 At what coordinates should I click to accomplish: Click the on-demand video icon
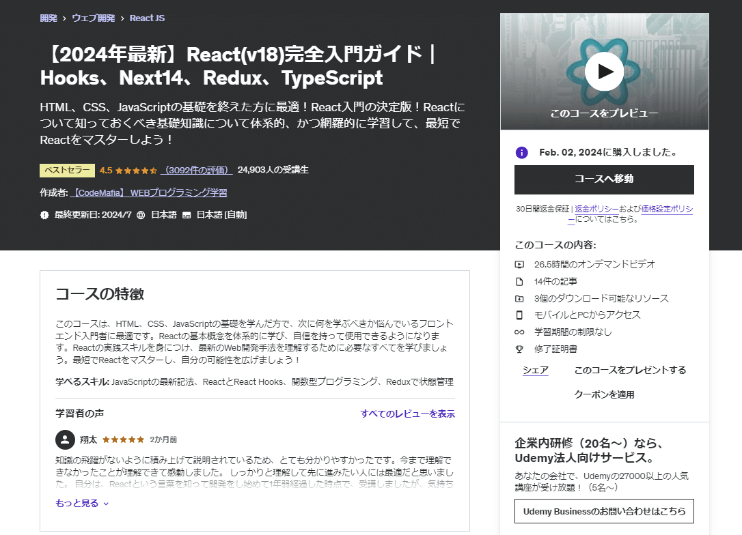pyautogui.click(x=519, y=265)
